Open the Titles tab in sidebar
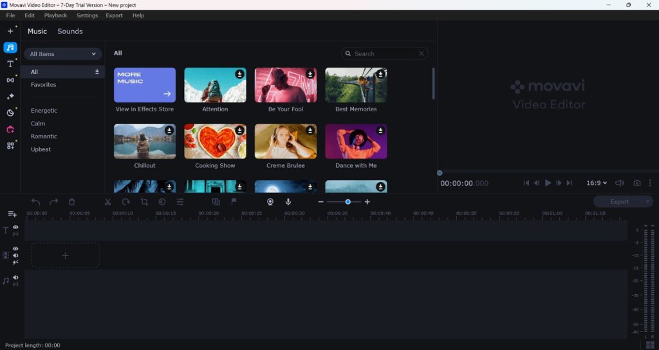This screenshot has width=659, height=350. coord(10,64)
